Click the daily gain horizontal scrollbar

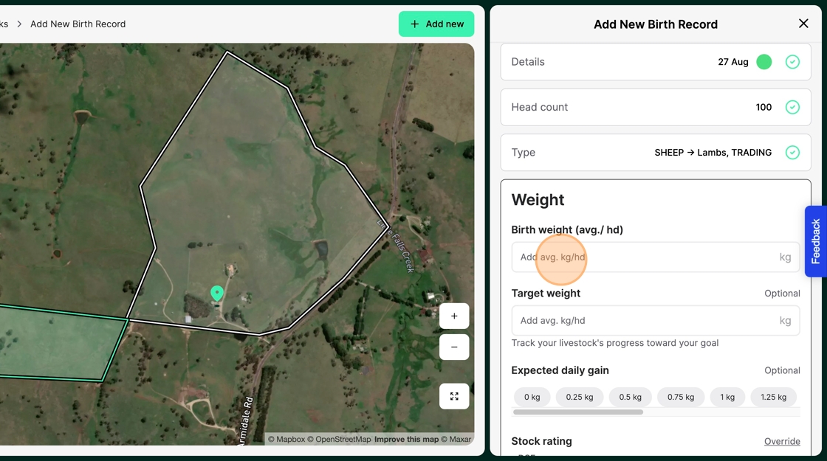578,412
